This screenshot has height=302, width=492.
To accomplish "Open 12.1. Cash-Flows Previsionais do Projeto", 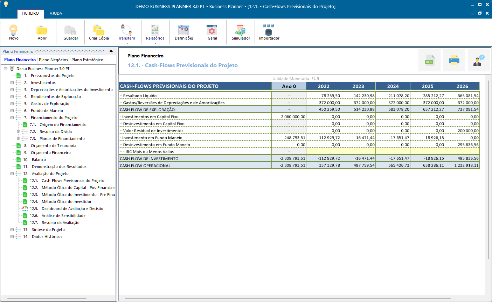I will [x=67, y=181].
